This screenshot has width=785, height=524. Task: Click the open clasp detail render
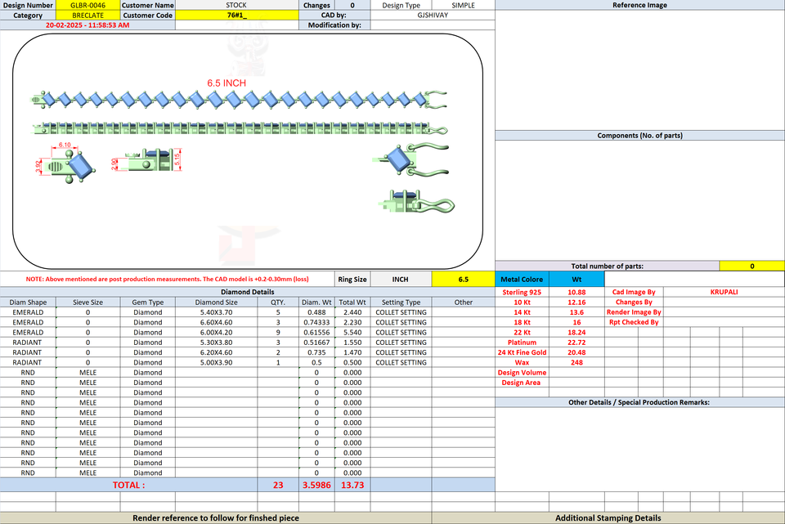point(410,159)
